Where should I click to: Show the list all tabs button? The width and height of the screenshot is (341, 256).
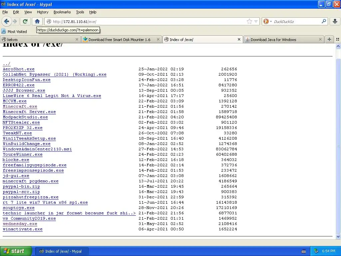pyautogui.click(x=338, y=39)
